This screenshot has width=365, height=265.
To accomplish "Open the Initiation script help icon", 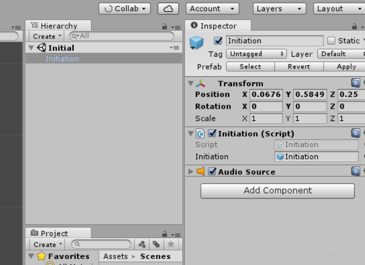I will pos(355,133).
